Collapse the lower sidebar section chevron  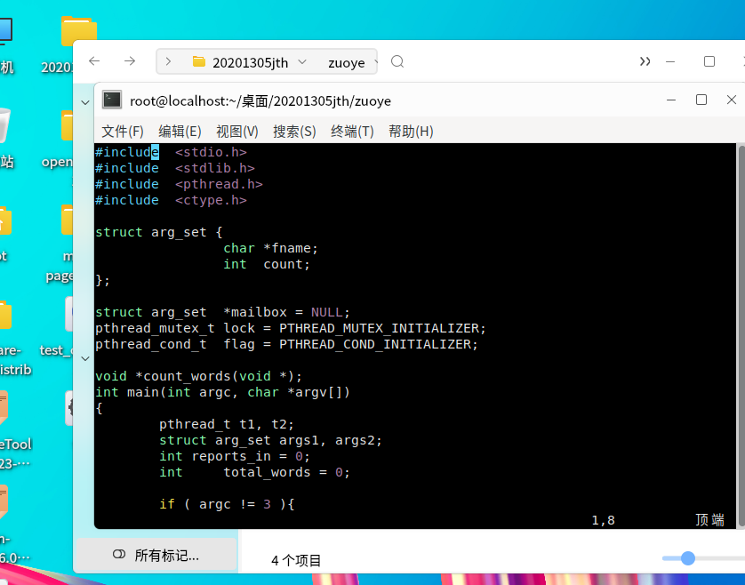pyautogui.click(x=85, y=358)
